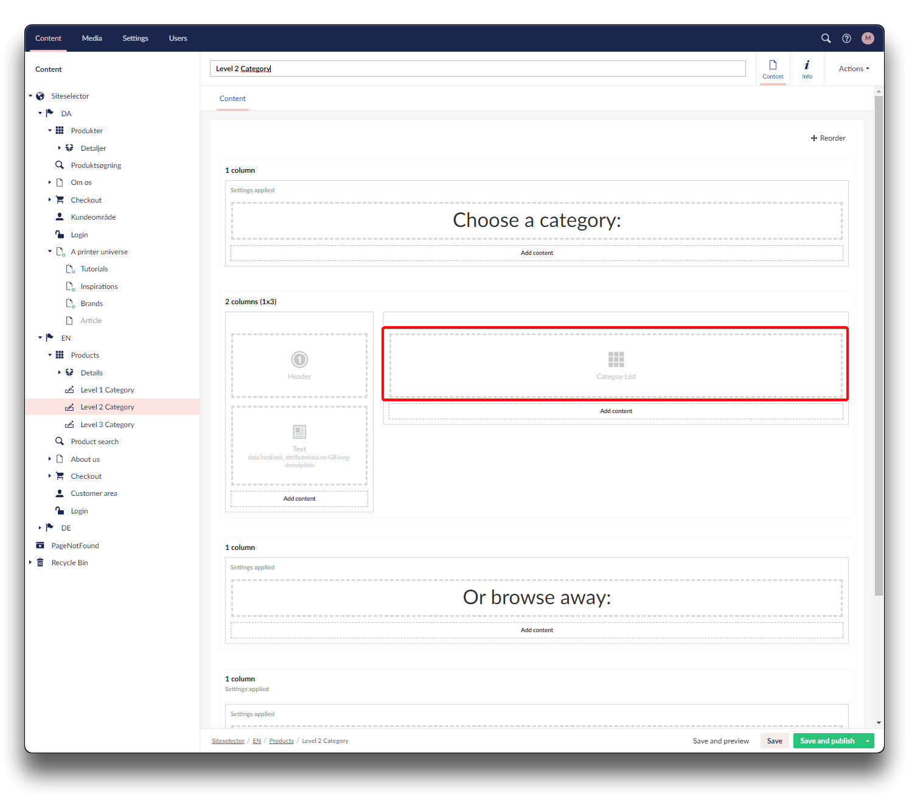Open the help question mark icon
This screenshot has height=797, width=909.
(x=846, y=38)
